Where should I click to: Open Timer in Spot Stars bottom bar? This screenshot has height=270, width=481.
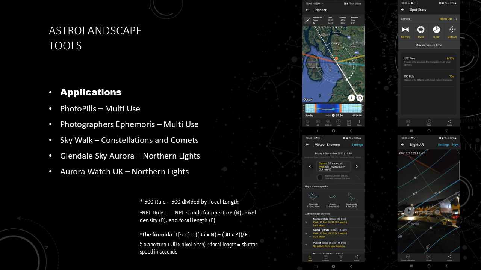(429, 122)
